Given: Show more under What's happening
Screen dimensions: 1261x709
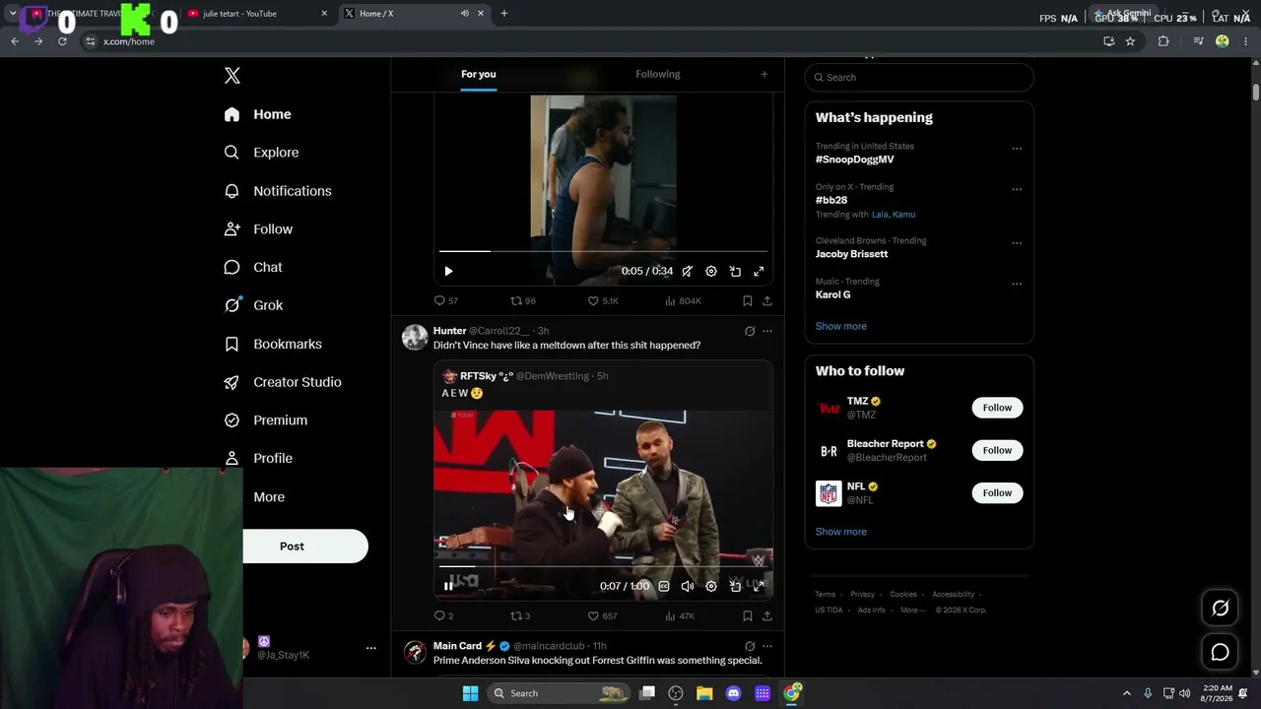Looking at the screenshot, I should [840, 326].
